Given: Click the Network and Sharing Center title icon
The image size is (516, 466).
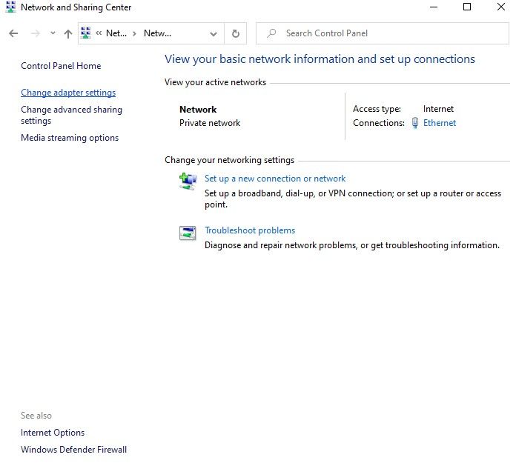Looking at the screenshot, I should tap(10, 7).
